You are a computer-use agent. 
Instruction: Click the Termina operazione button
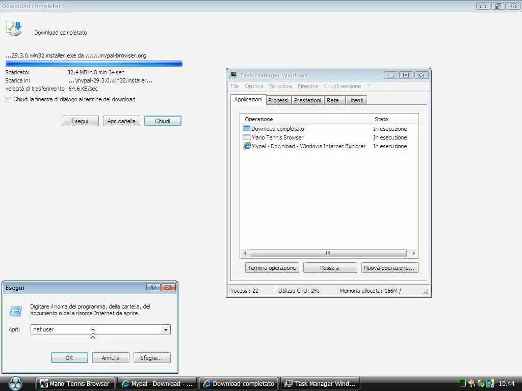(272, 268)
